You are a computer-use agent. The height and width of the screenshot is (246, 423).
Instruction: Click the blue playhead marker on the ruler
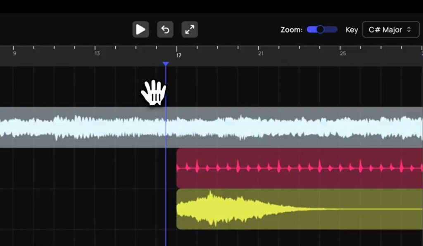(166, 64)
